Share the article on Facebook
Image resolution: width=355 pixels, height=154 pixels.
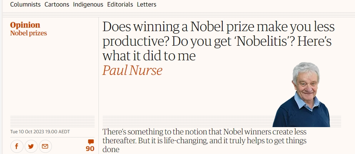17,146
